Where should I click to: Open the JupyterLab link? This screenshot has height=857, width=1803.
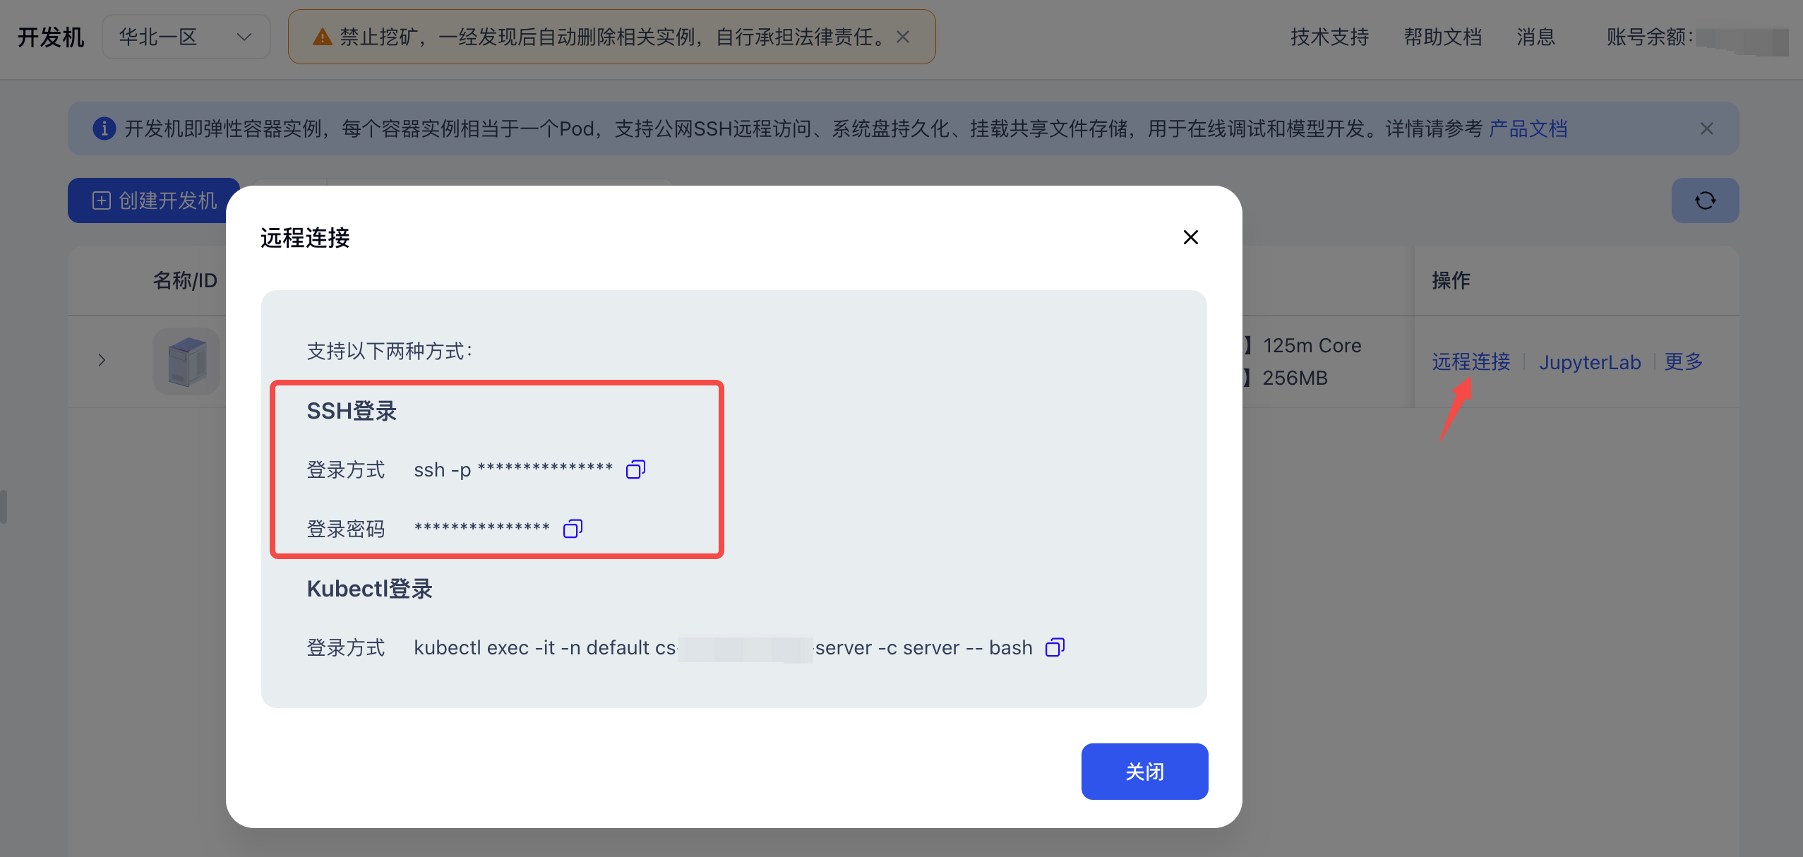point(1589,362)
